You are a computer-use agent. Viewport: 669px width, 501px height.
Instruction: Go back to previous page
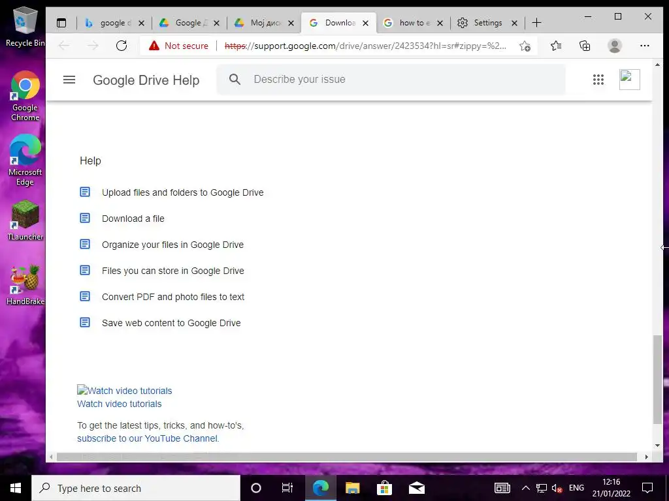point(64,46)
